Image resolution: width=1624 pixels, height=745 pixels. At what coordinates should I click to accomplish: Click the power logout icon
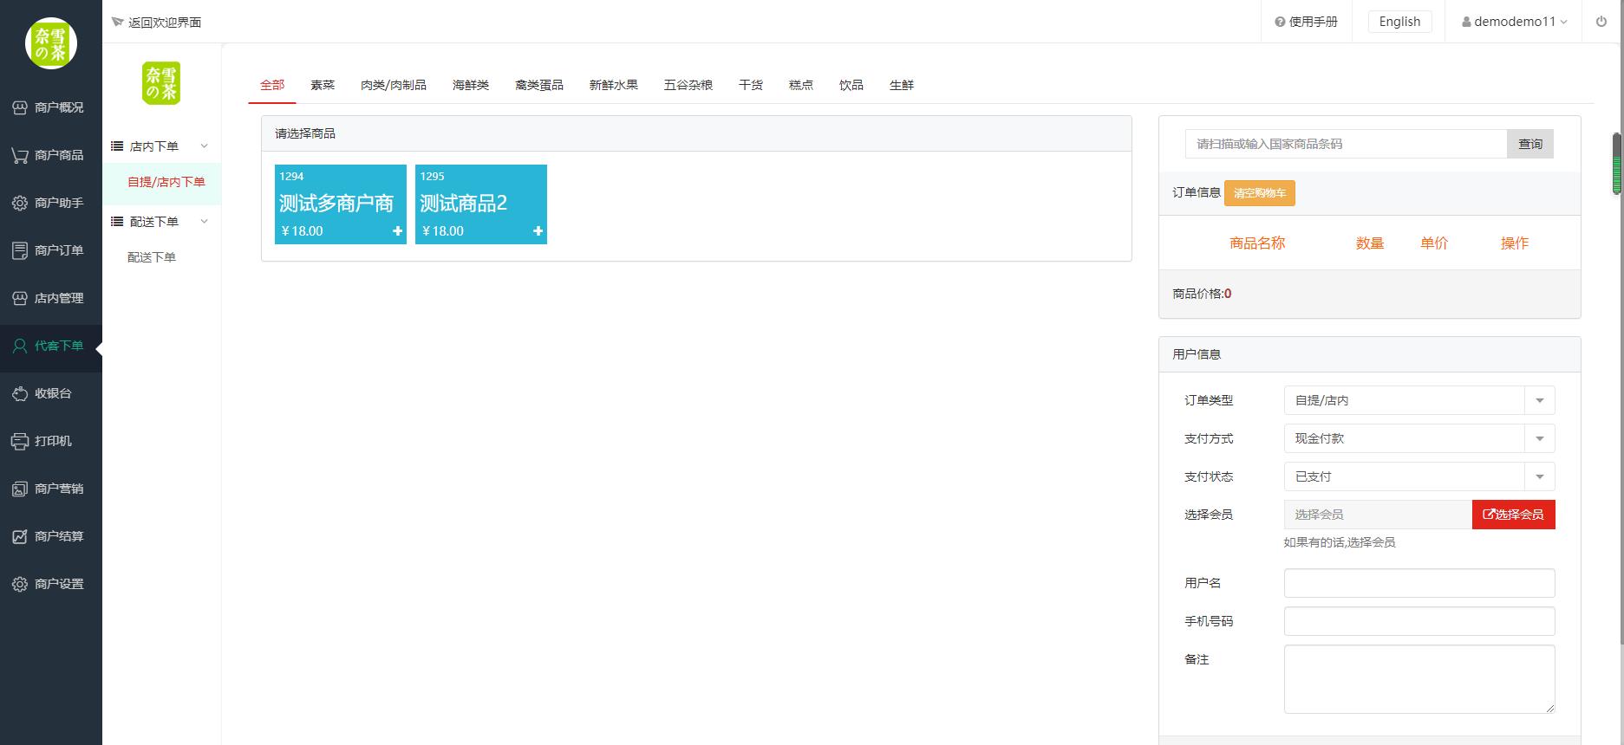1601,22
